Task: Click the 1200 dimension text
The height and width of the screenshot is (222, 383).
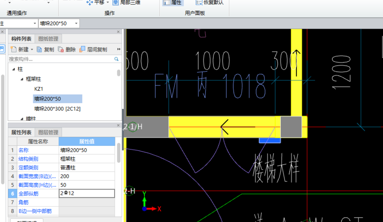Action: click(342, 73)
